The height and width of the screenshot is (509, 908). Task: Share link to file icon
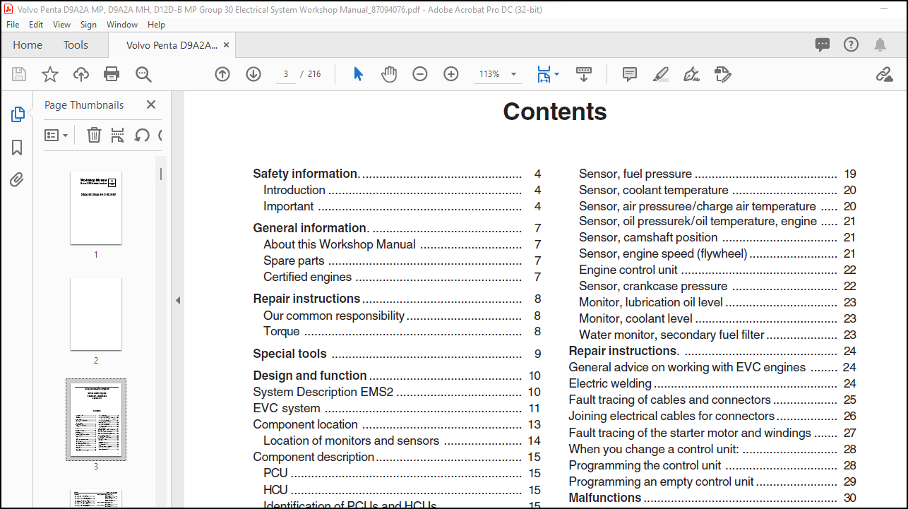(884, 74)
